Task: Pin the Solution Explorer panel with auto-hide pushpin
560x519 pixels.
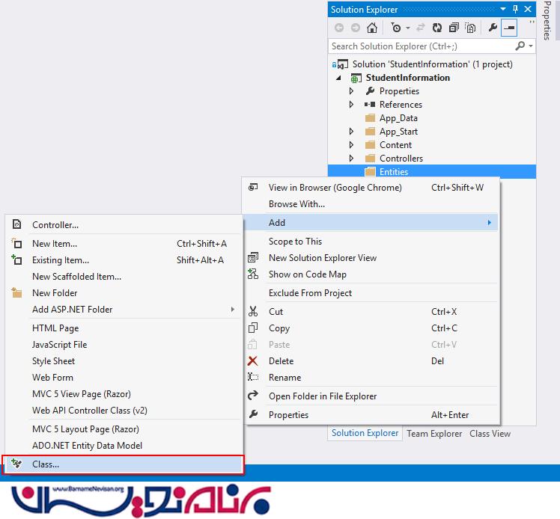Action: [515, 10]
